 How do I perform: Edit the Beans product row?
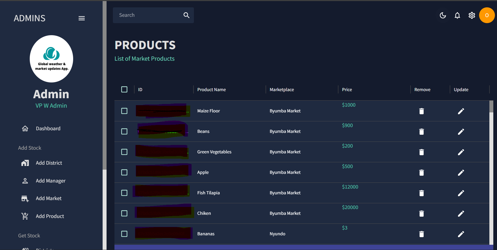pyautogui.click(x=461, y=132)
